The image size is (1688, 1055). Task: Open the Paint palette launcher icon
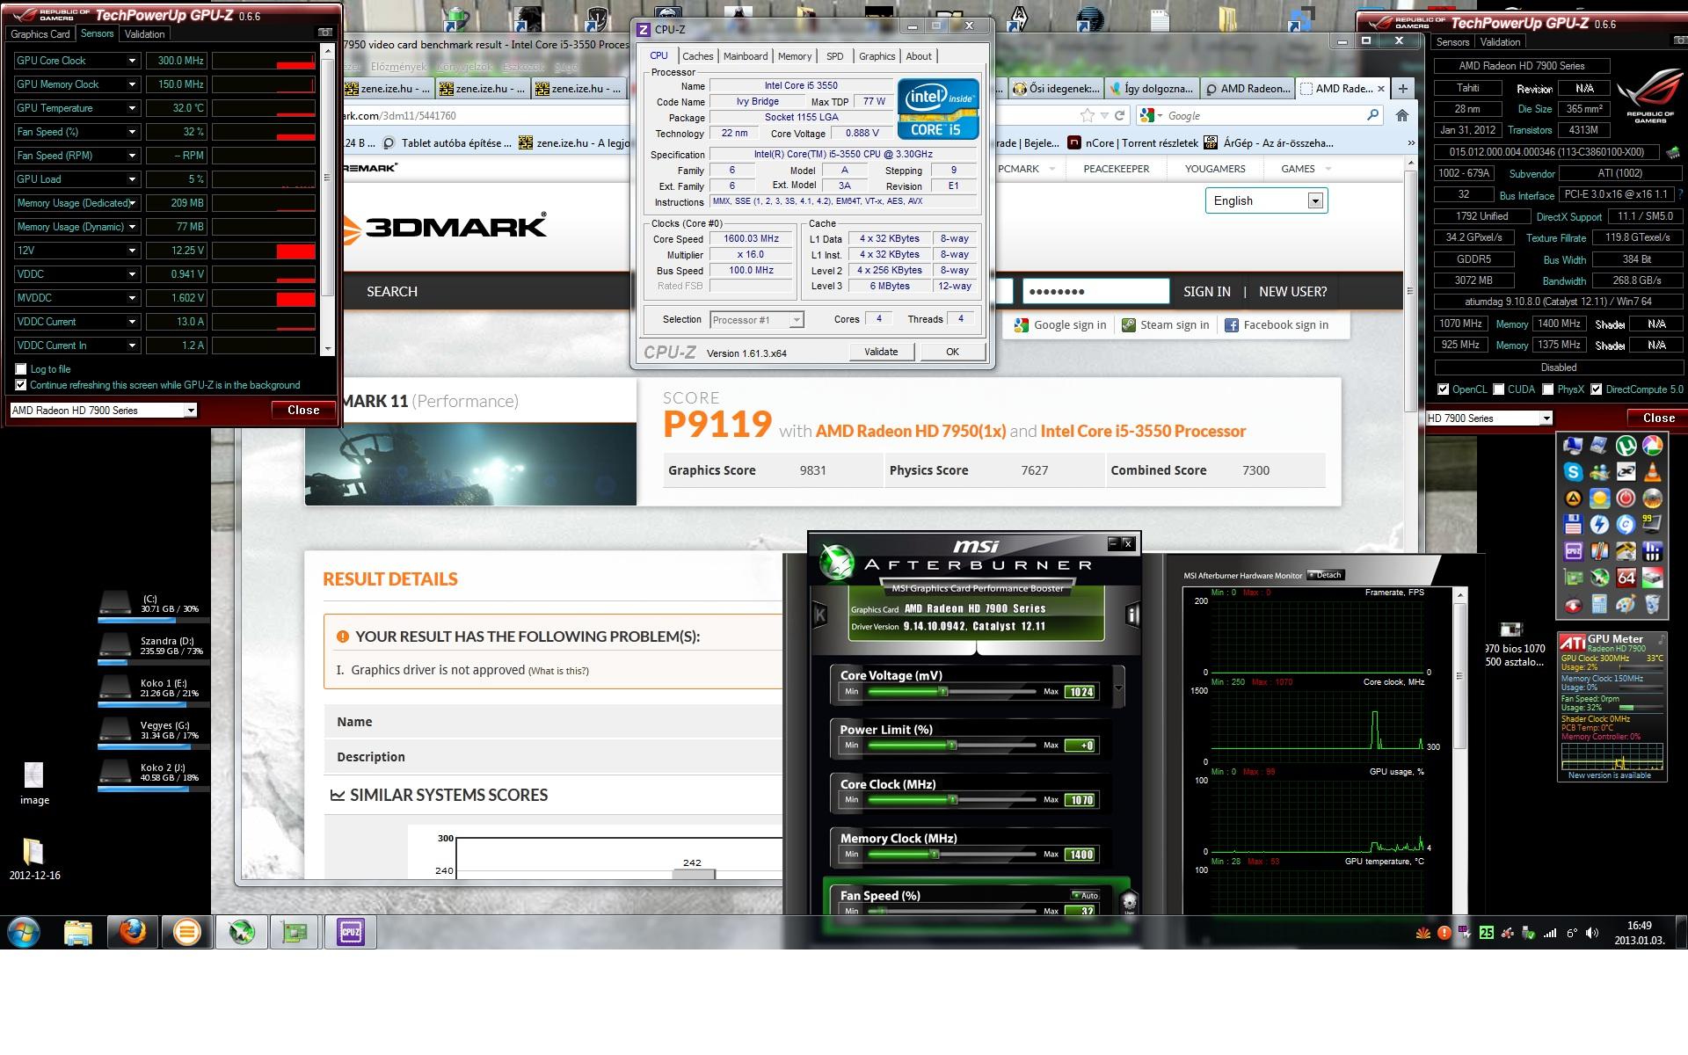[1626, 604]
